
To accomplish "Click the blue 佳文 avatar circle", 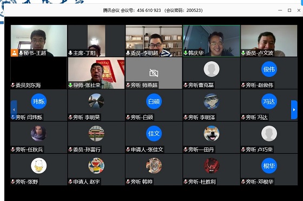I will click(x=154, y=133).
